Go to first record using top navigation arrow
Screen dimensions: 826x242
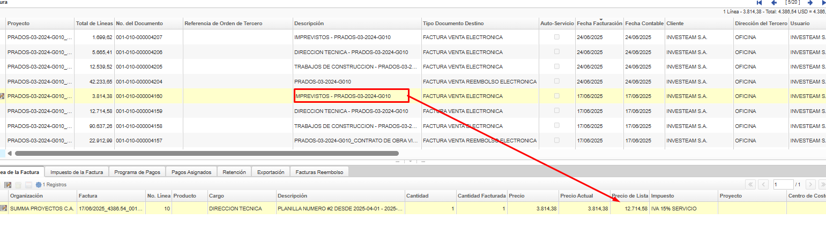[x=759, y=3]
